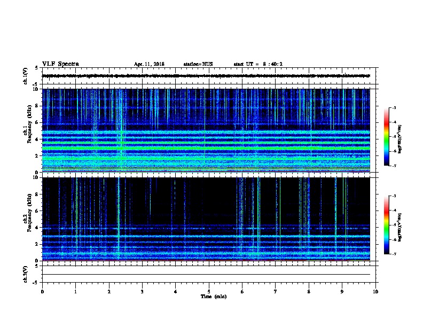Click the "ch.3(V)" axis label
Screen dimensions: 423x327
pos(25,274)
